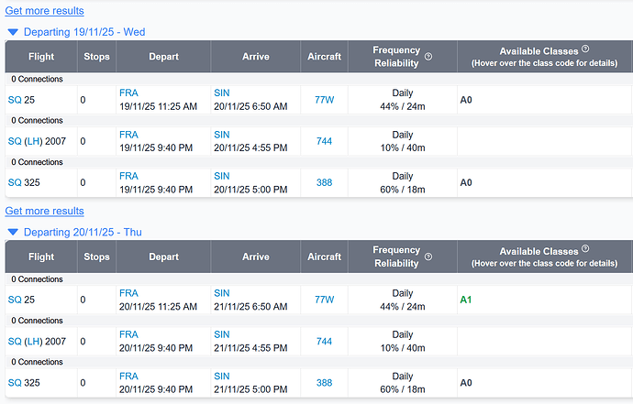The image size is (633, 404).
Task: Click the topmost Get more results link
Action: (x=44, y=10)
